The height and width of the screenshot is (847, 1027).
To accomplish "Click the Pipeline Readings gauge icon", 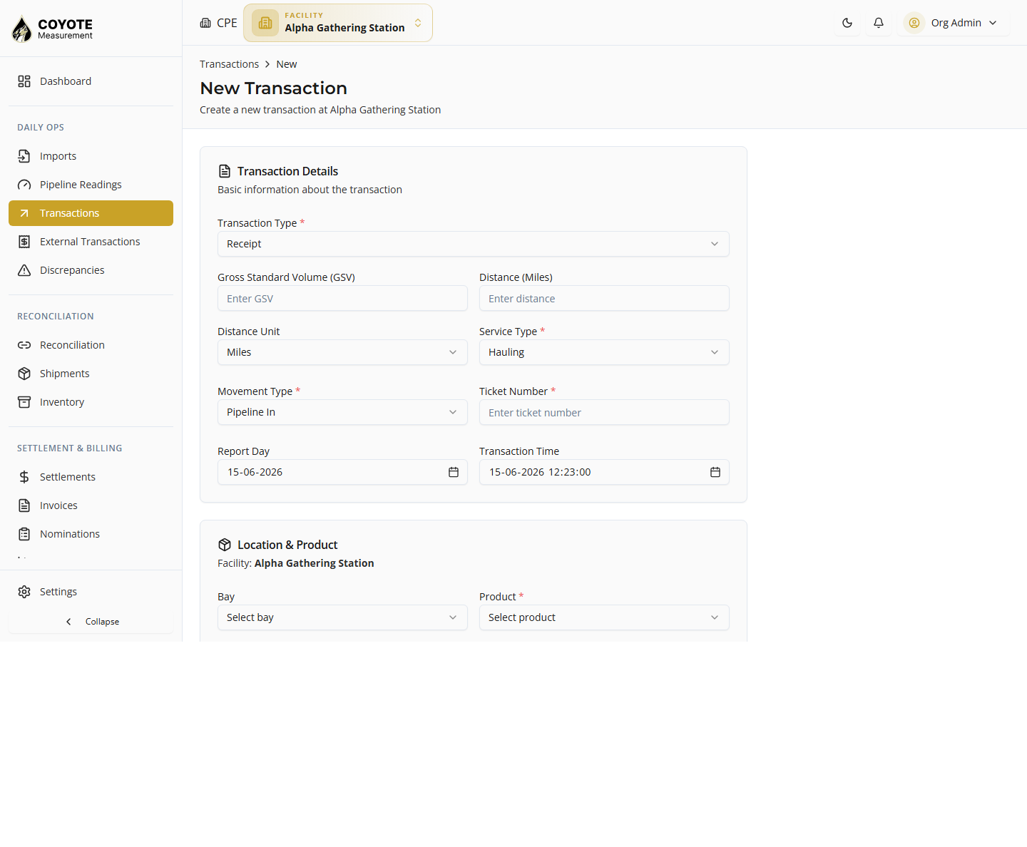I will (24, 185).
